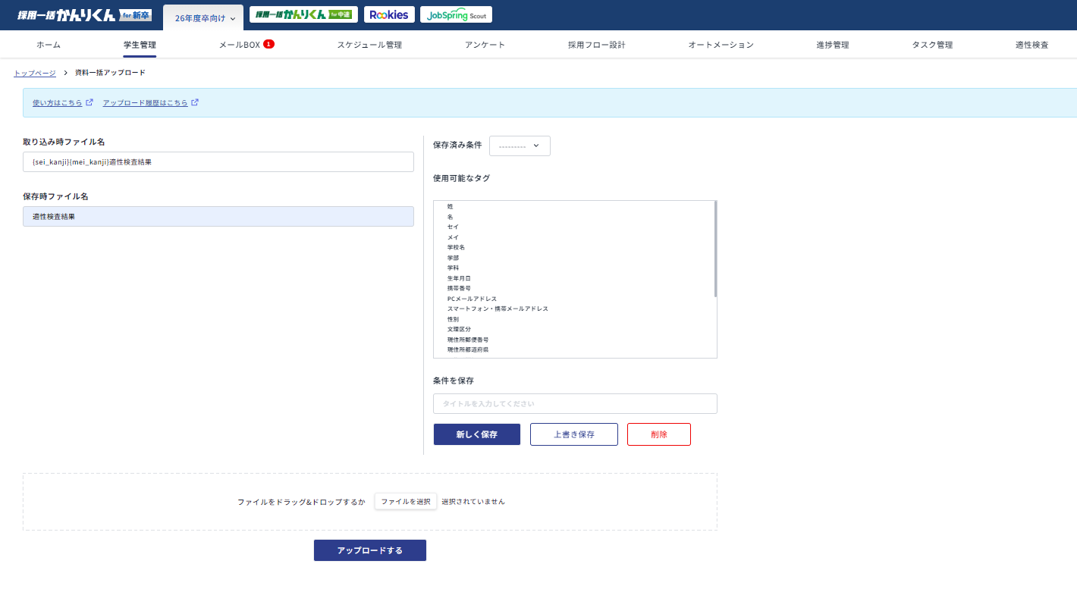Click the tag list scrollbar thumb

(715, 249)
